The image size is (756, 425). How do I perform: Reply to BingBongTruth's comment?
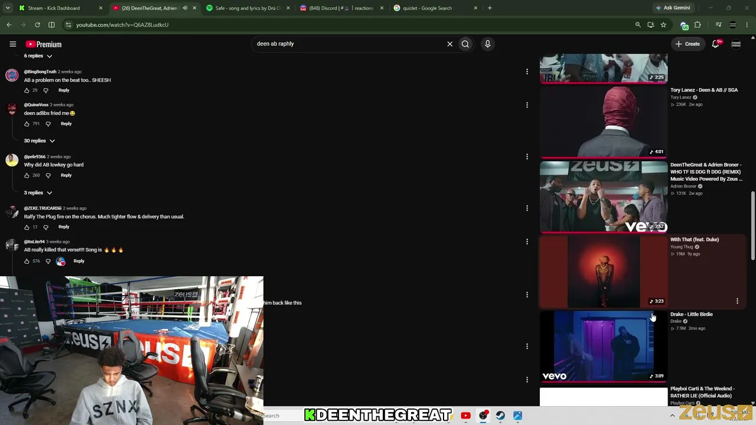click(x=64, y=90)
